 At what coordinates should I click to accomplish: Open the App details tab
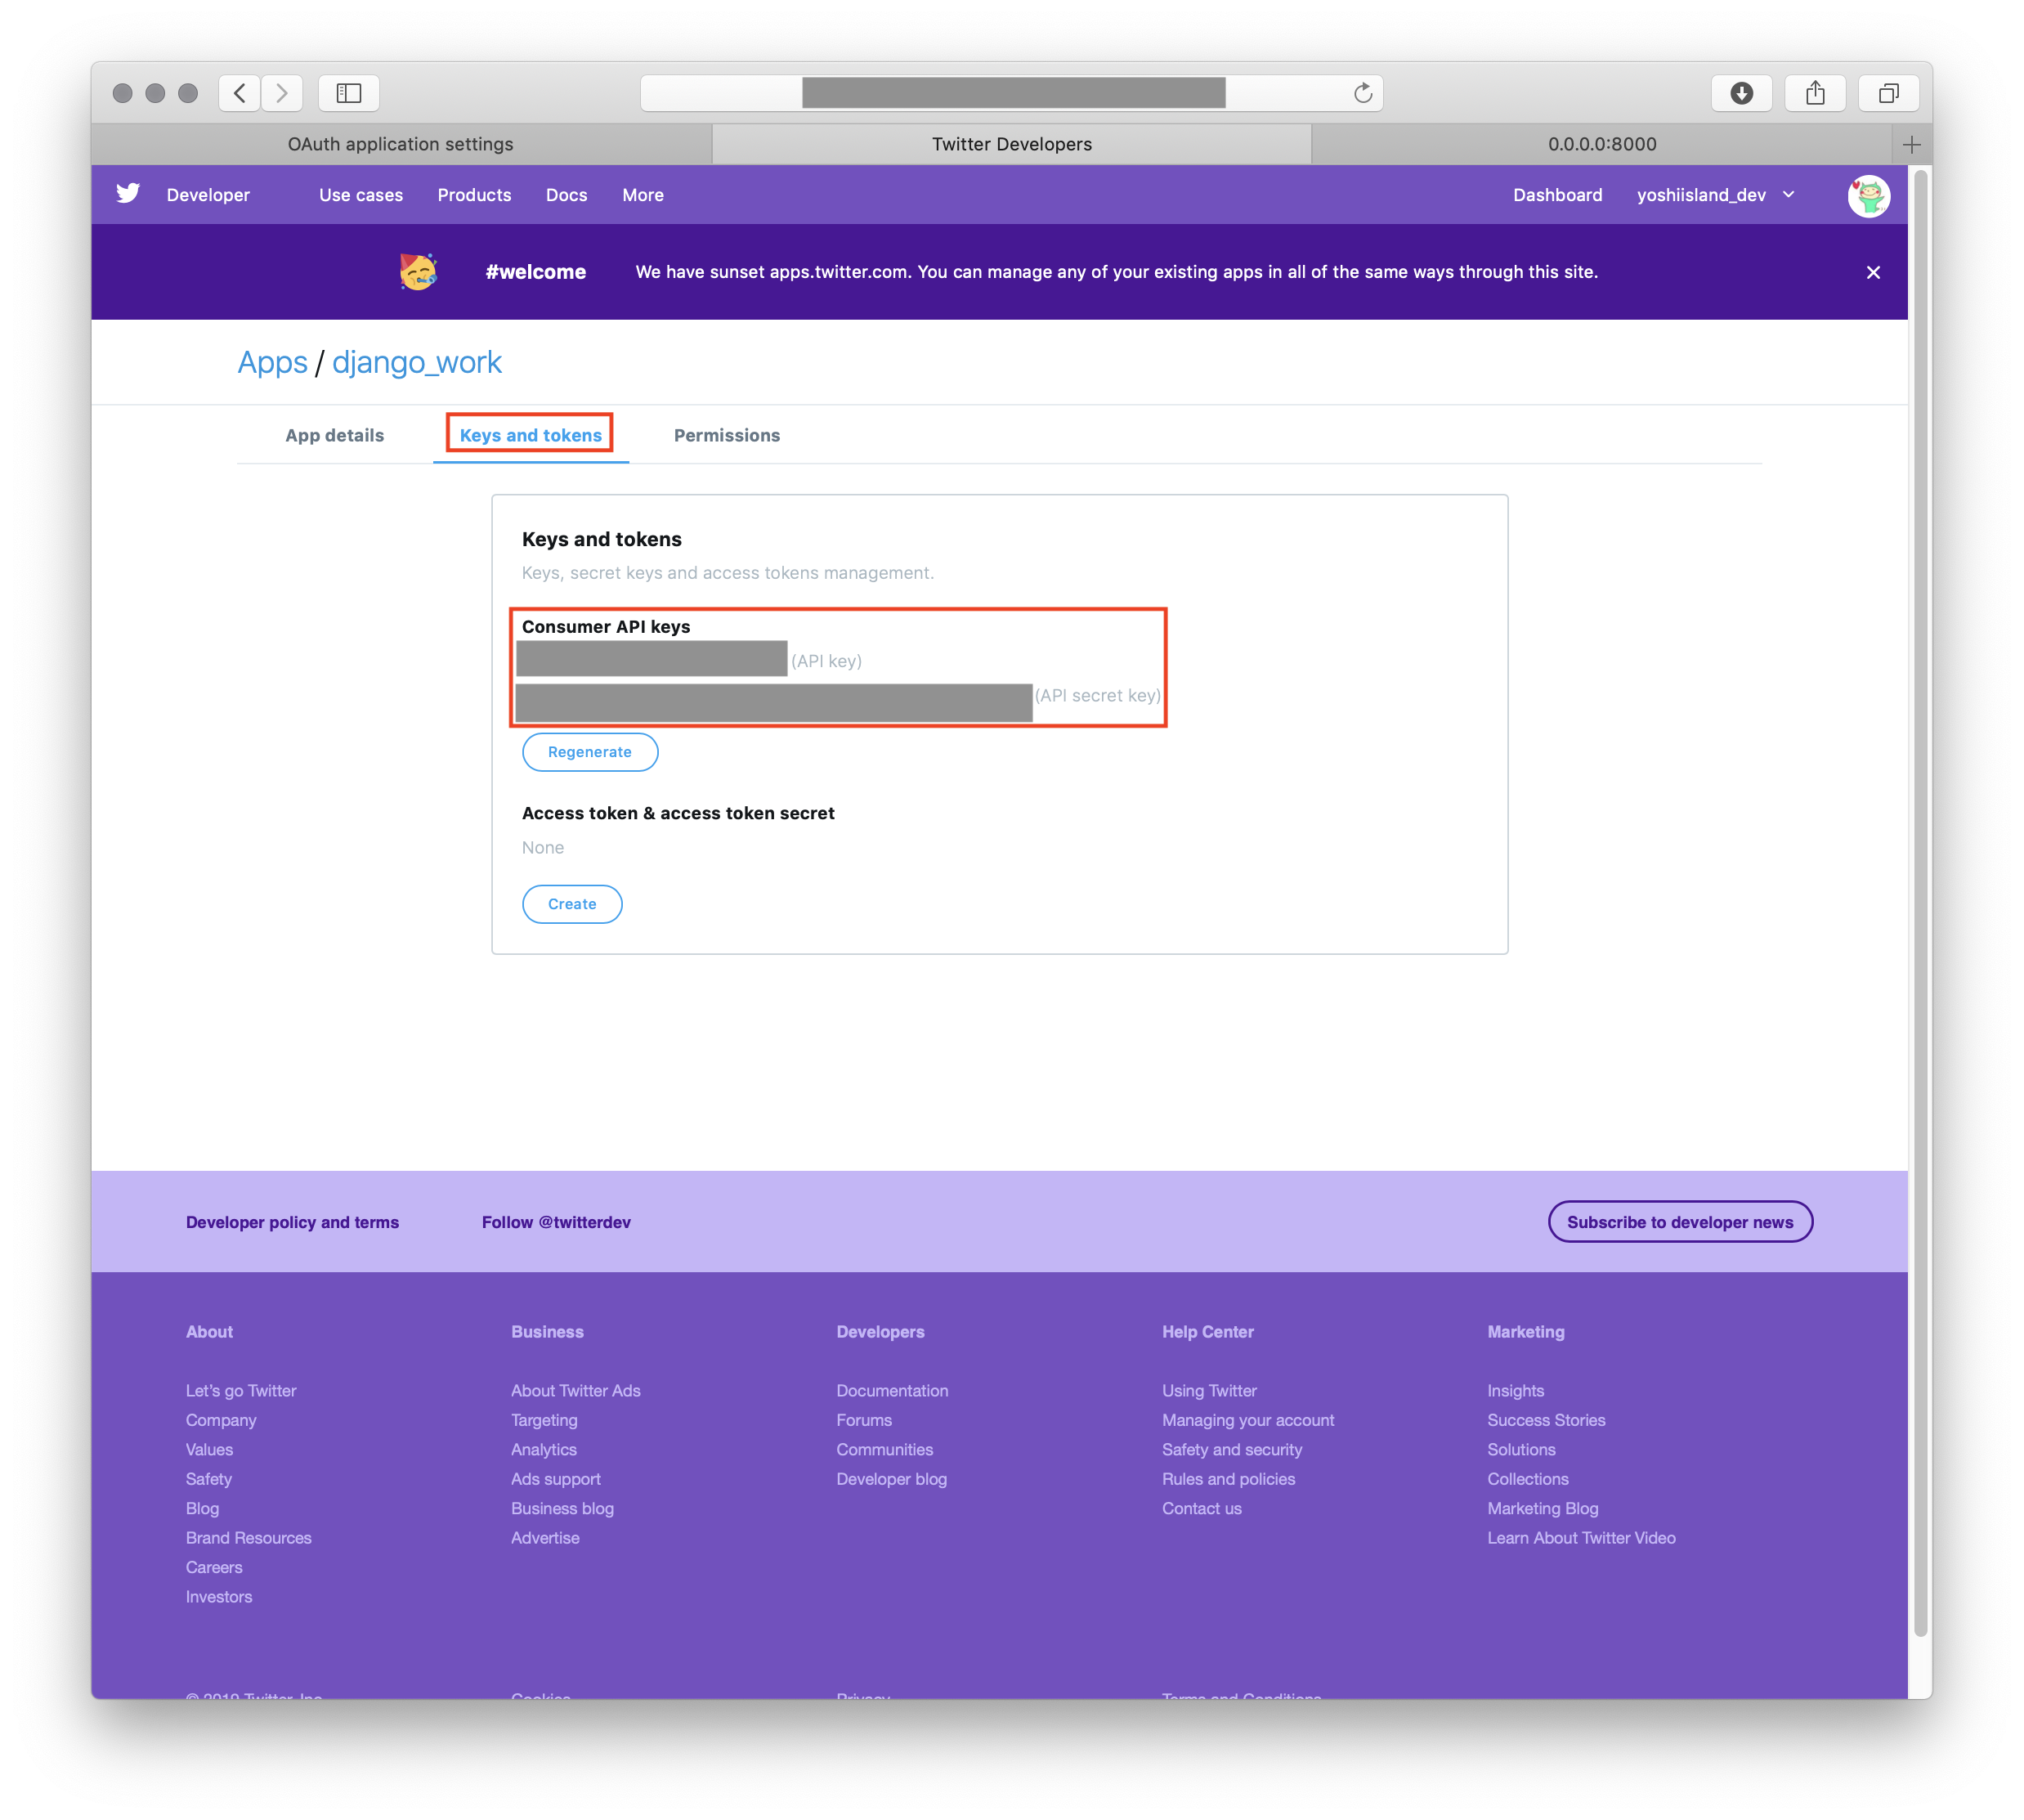coord(335,435)
